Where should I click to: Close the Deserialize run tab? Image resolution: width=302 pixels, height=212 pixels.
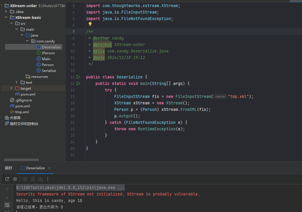[x=49, y=168]
